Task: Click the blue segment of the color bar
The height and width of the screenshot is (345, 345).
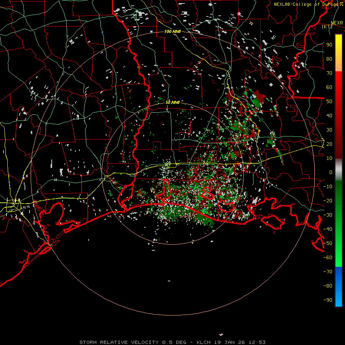Action: click(338, 287)
